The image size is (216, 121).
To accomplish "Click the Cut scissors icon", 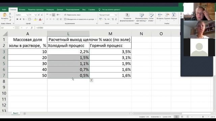I will [x=10, y=14].
